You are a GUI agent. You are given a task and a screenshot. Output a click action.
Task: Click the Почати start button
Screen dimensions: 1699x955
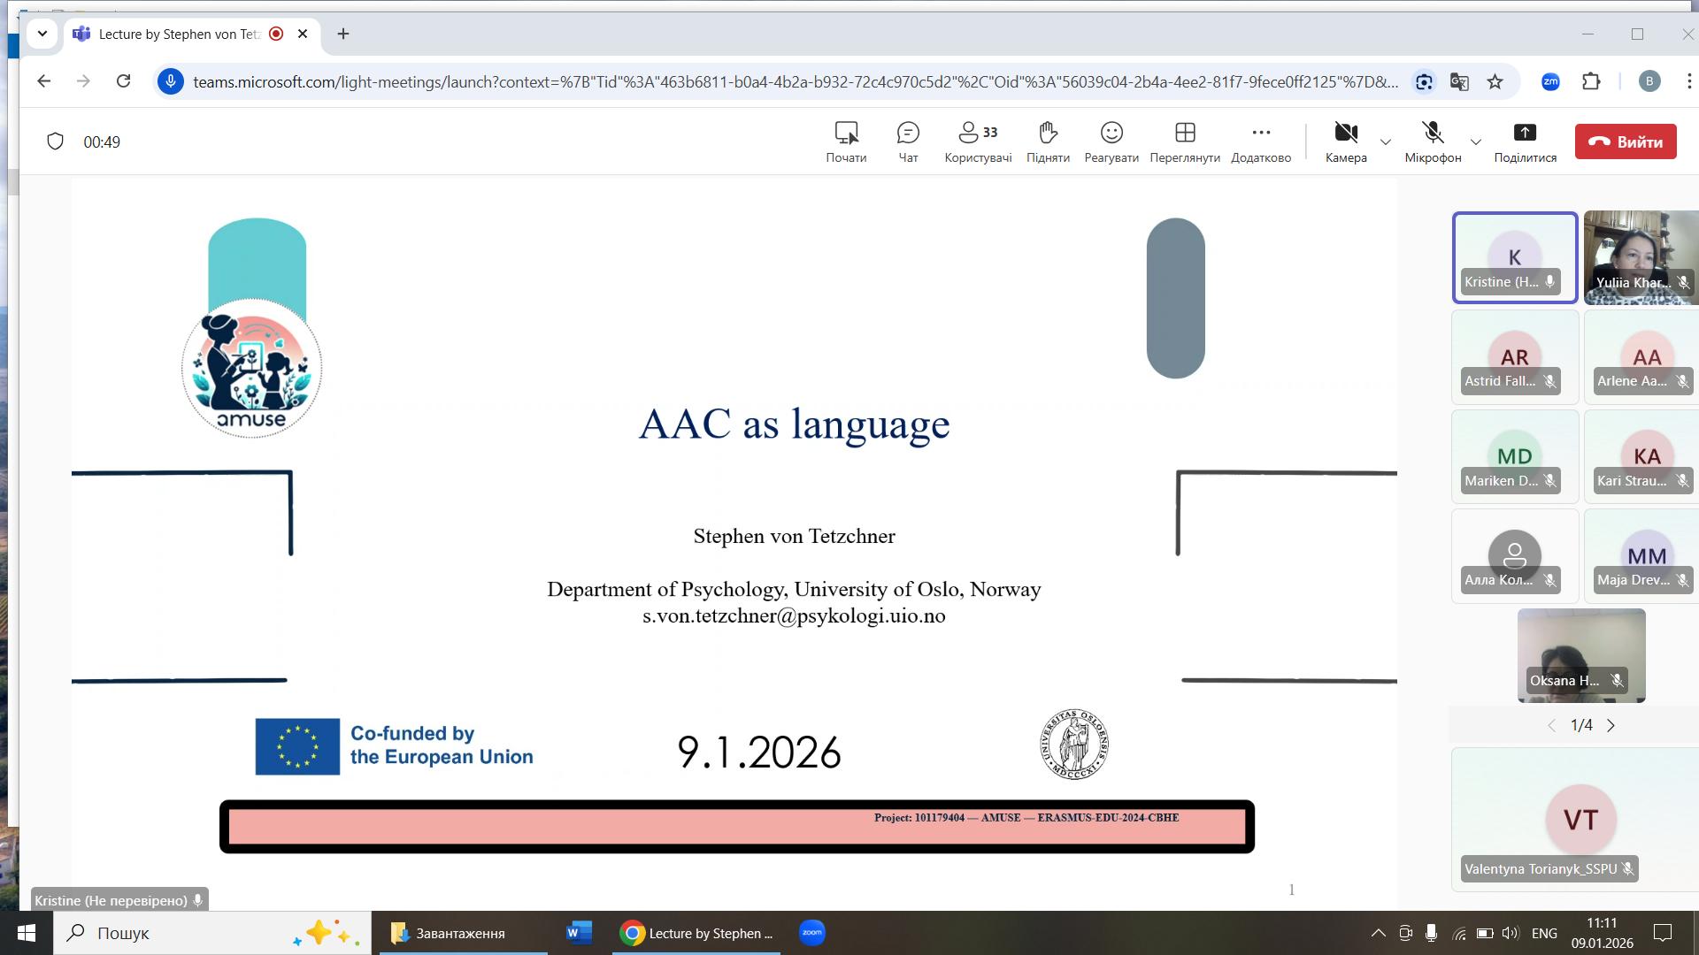tap(846, 141)
